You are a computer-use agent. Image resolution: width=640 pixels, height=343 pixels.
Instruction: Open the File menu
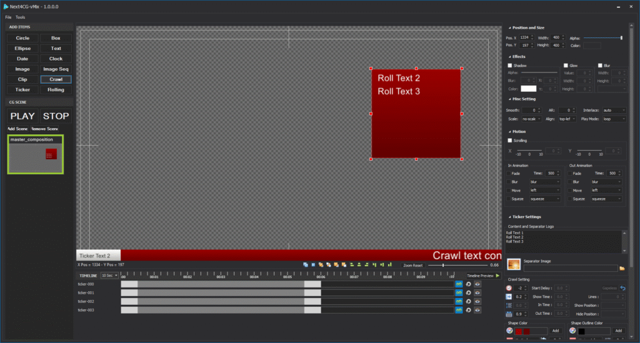(8, 17)
